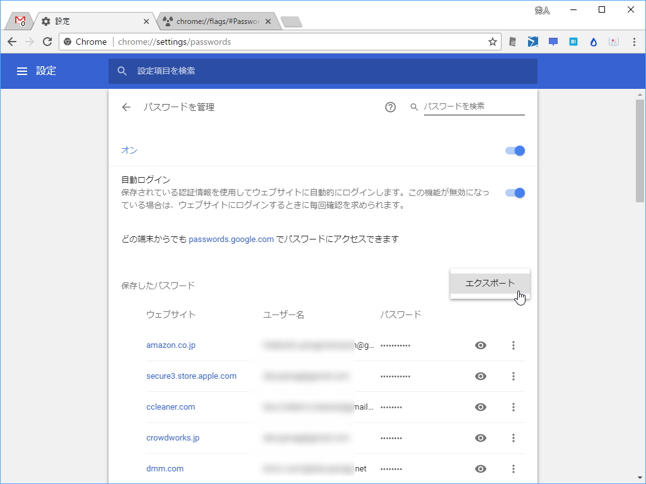Image resolution: width=646 pixels, height=484 pixels.
Task: Click the BI extension icon
Action: pos(573,42)
